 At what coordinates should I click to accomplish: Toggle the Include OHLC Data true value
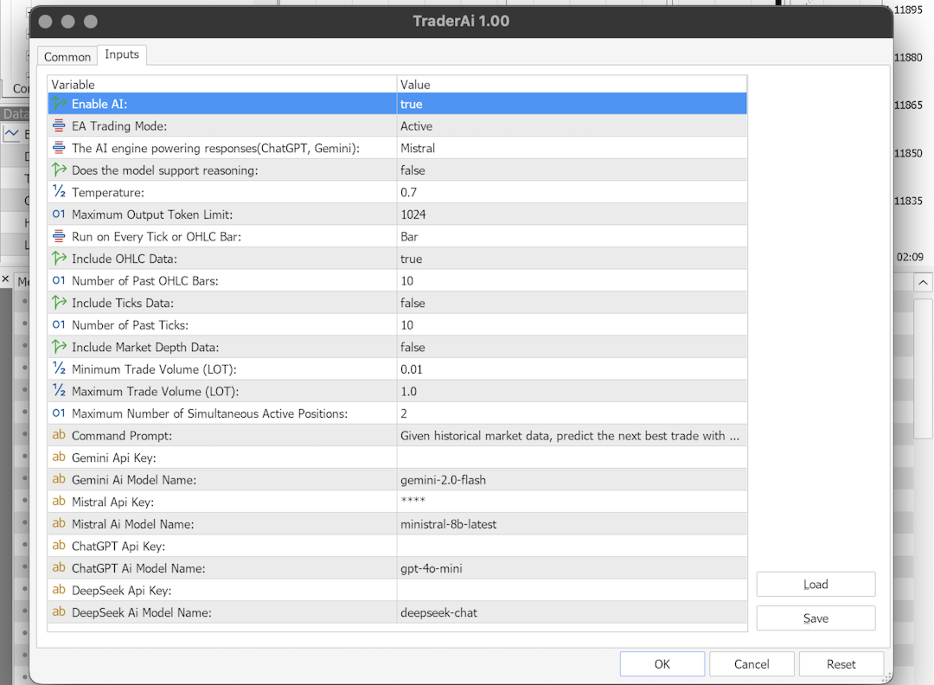point(572,259)
